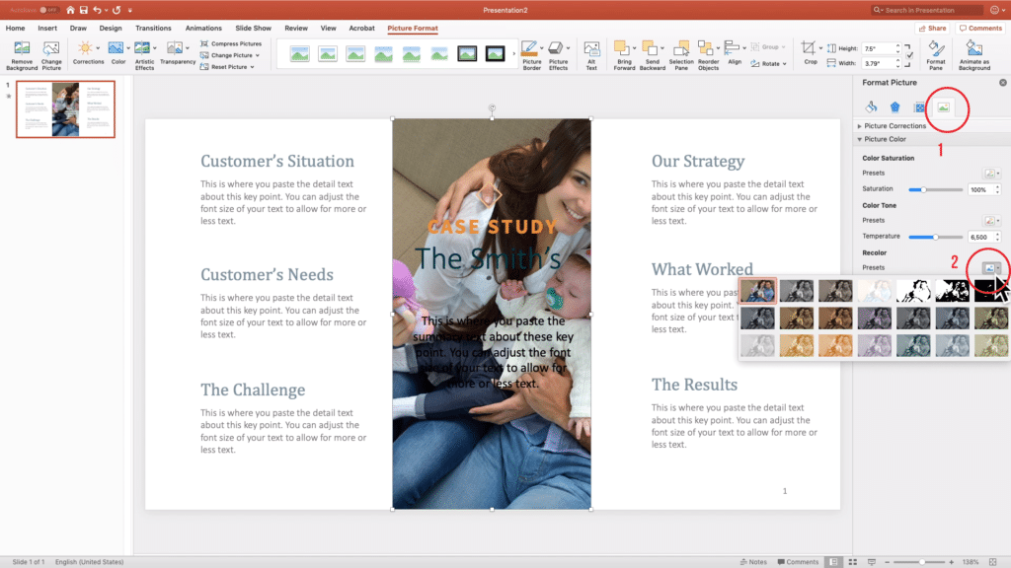Select the Transparency icon
The image size is (1011, 568).
coord(177,47)
